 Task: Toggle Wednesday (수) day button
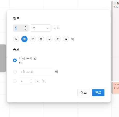33,39
